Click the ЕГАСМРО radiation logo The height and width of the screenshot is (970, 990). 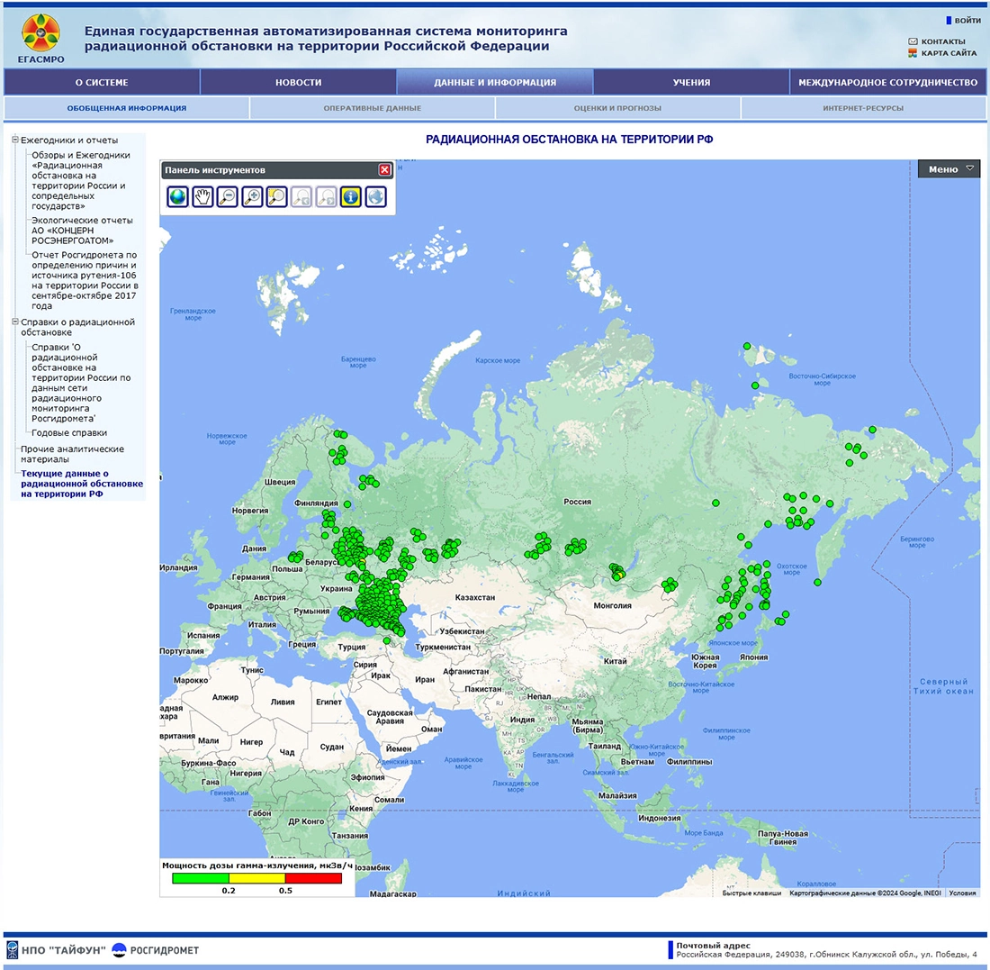pyautogui.click(x=40, y=34)
